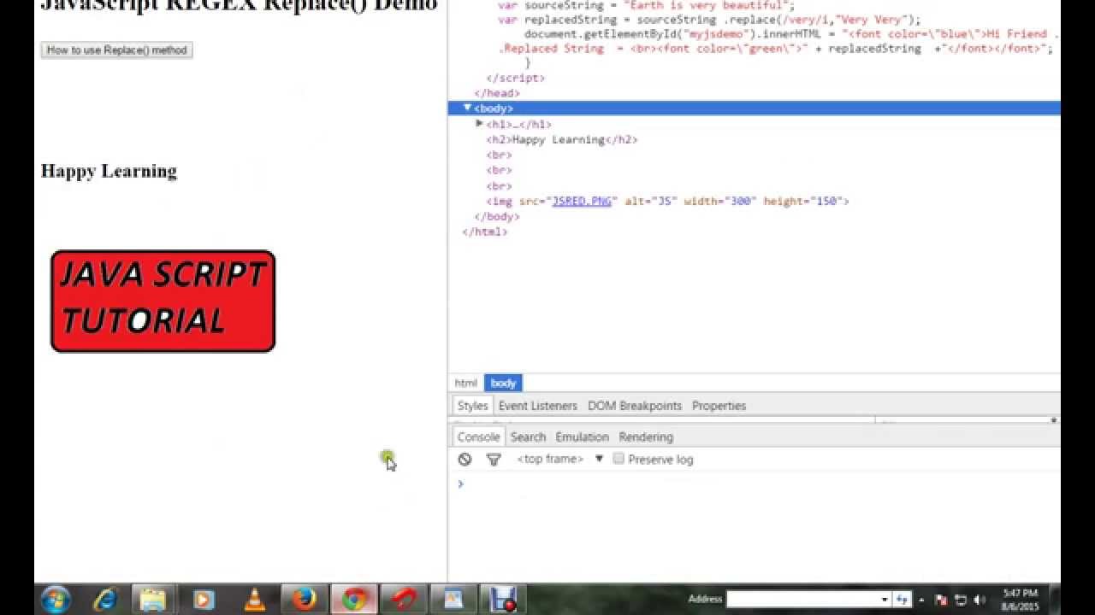Viewport: 1095px width, 615px height.
Task: Clear the console log icon
Action: [x=465, y=460]
